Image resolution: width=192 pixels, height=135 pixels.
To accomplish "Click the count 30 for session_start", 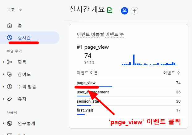I will (x=178, y=101).
